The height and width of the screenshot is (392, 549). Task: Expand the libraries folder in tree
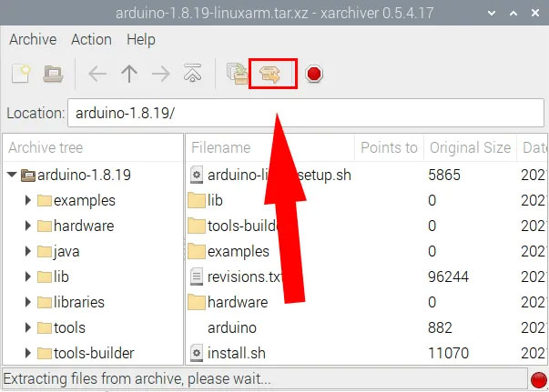coord(28,303)
